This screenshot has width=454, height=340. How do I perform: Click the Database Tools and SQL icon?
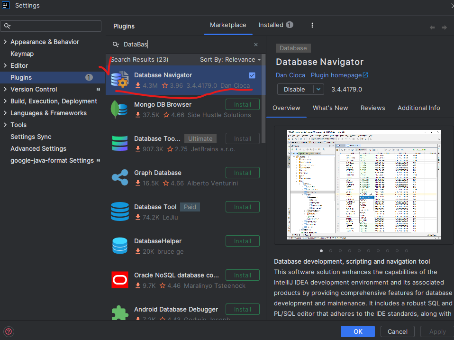pos(120,144)
